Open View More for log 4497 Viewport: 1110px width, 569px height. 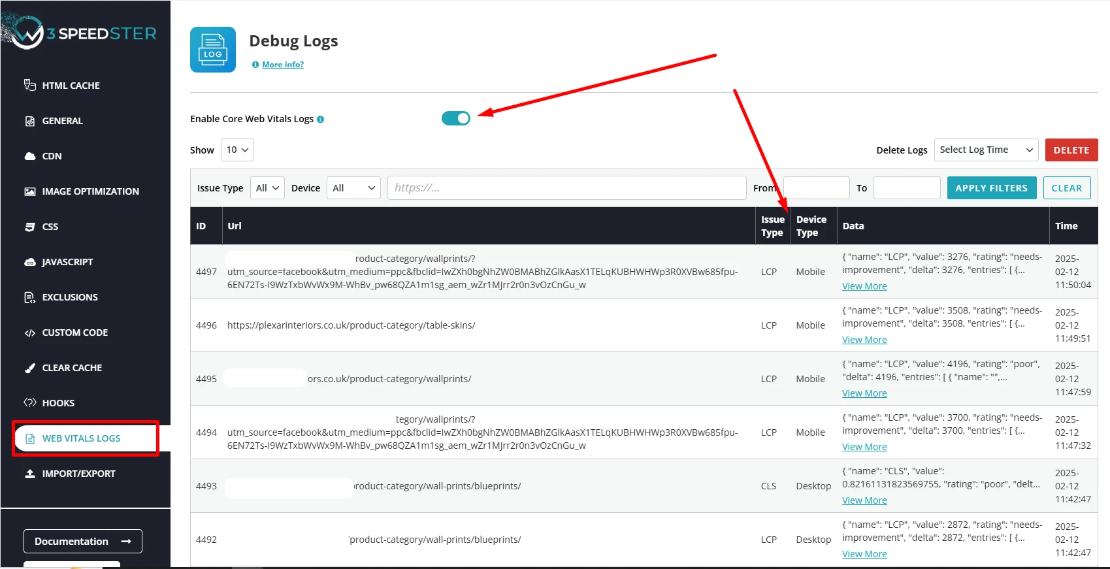pyautogui.click(x=864, y=286)
